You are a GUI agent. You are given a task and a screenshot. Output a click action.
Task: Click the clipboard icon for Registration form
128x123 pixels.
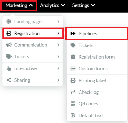point(73,57)
